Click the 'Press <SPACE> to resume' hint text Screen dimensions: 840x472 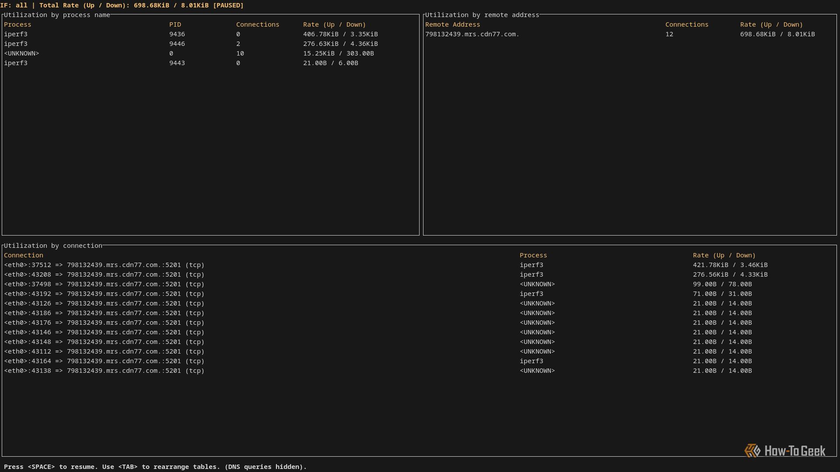point(51,467)
